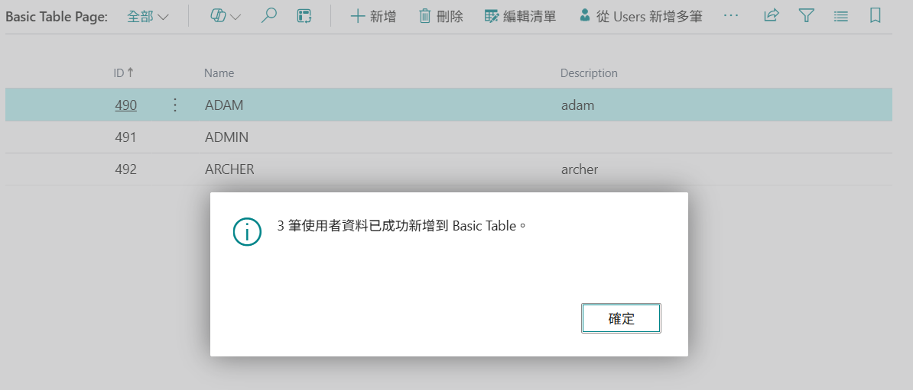Switch layout using the list view icon

(840, 16)
